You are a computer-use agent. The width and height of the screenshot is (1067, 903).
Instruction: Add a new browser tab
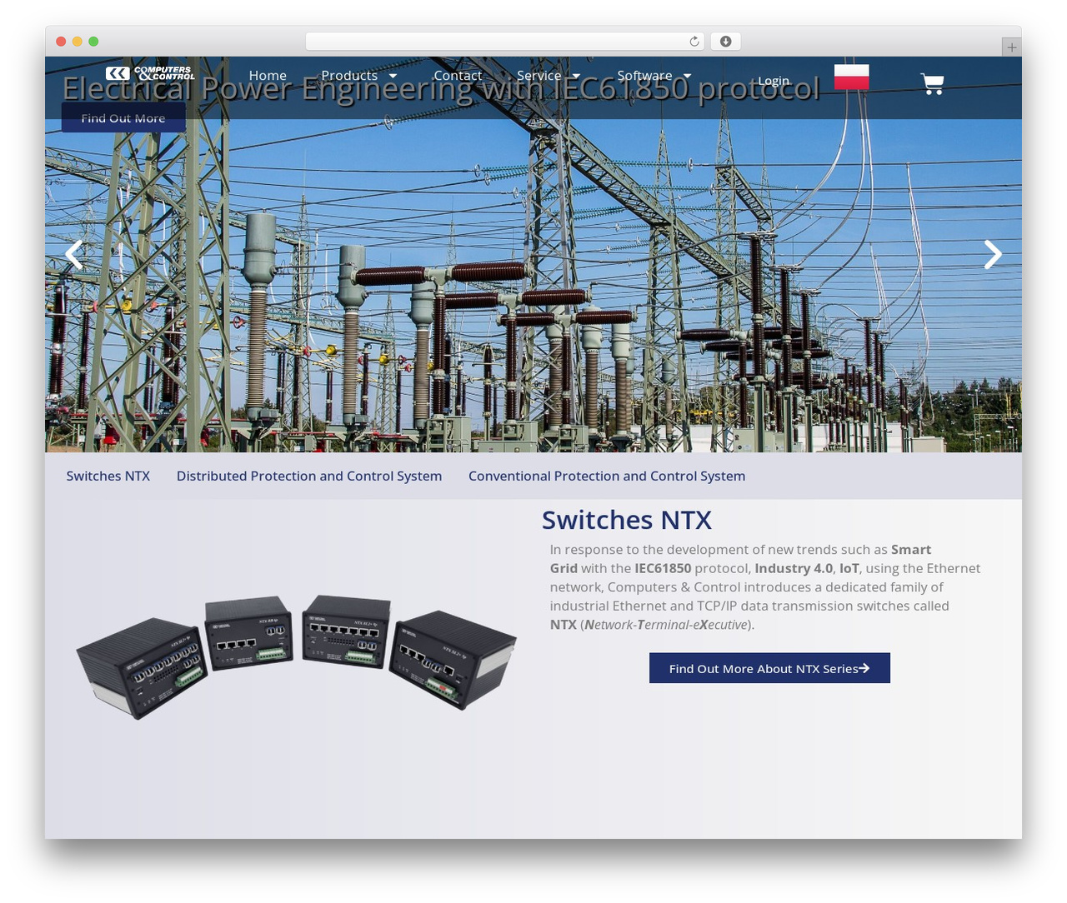click(1011, 47)
